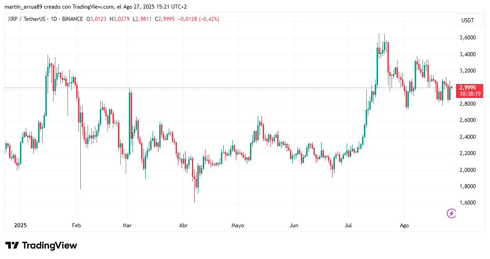Click the 2025 year label on time axis
This screenshot has width=490, height=259.
(20, 225)
